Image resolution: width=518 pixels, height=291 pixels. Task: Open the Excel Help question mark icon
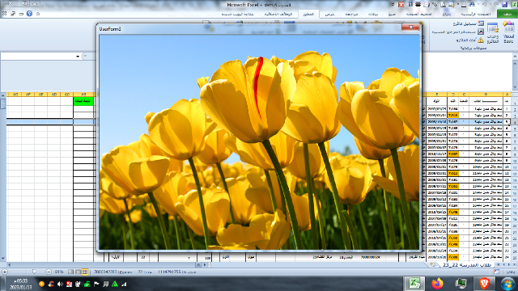[x=29, y=14]
